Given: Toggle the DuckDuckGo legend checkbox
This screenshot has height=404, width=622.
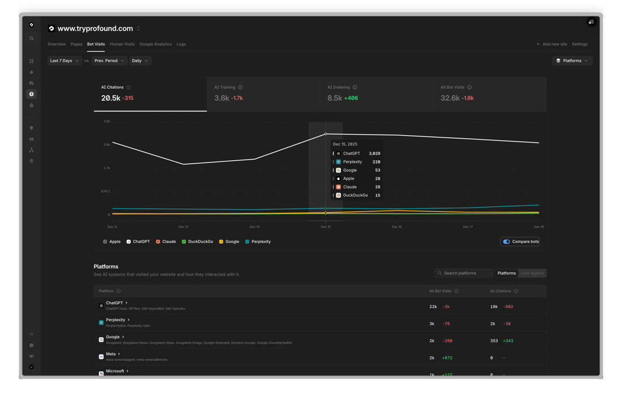Looking at the screenshot, I should [184, 242].
